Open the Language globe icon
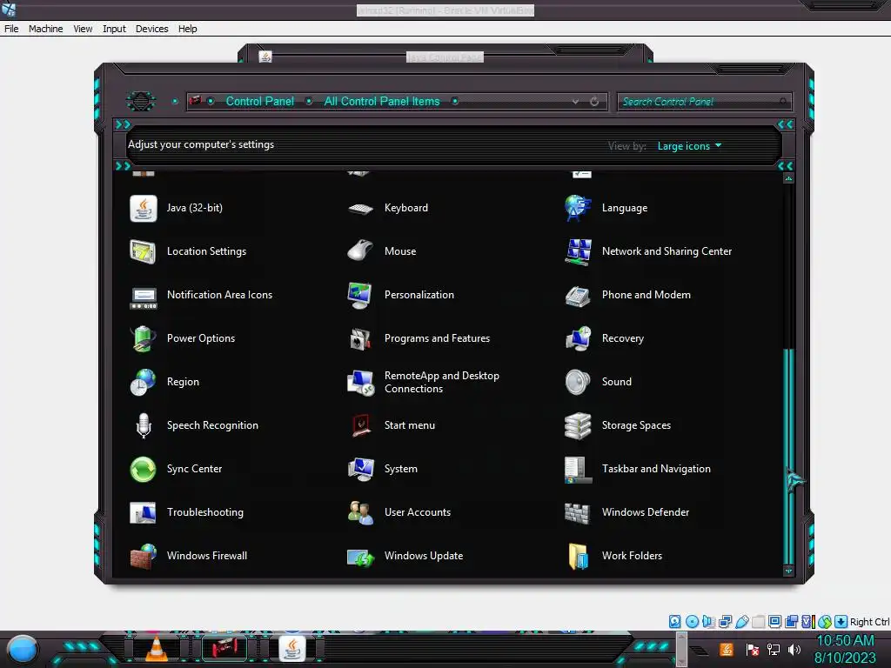 pos(578,208)
